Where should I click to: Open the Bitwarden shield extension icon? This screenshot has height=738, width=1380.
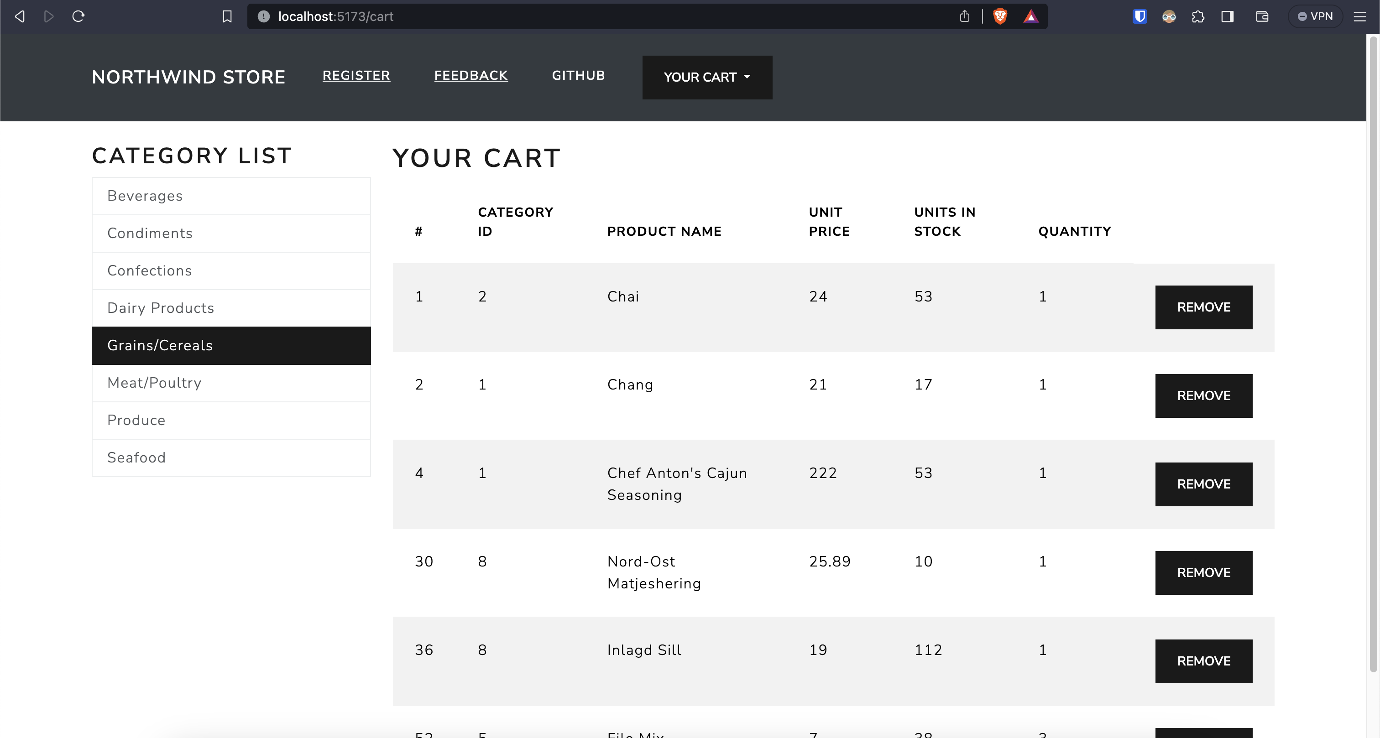click(1140, 16)
